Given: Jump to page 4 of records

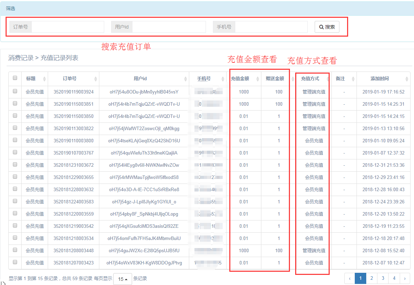Looking at the screenshot, I should (x=394, y=278).
